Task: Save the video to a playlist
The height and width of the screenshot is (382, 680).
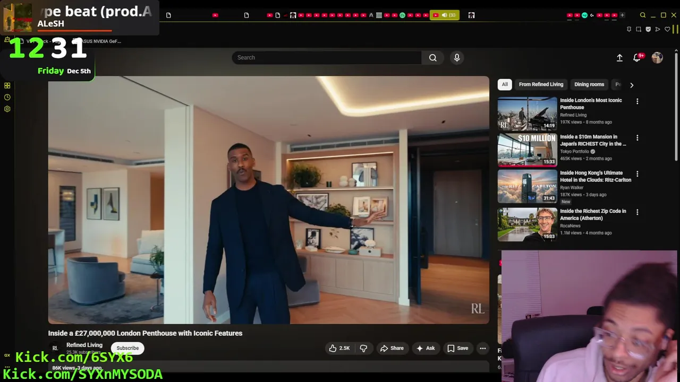Action: [x=457, y=348]
